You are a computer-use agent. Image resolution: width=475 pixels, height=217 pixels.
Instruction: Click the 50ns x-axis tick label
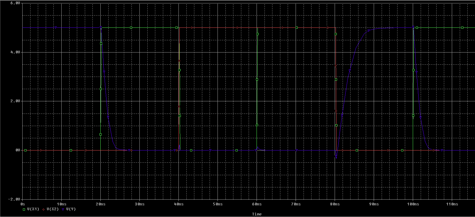click(218, 204)
